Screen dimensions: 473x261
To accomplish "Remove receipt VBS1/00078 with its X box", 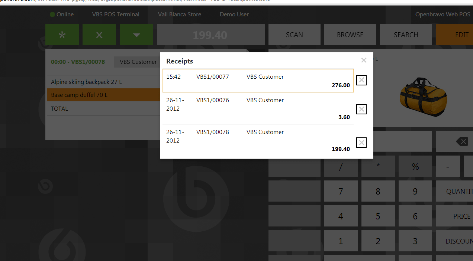I will (x=361, y=143).
